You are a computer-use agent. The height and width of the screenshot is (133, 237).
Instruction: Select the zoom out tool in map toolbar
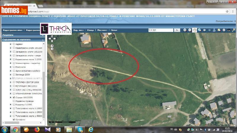[190, 30]
